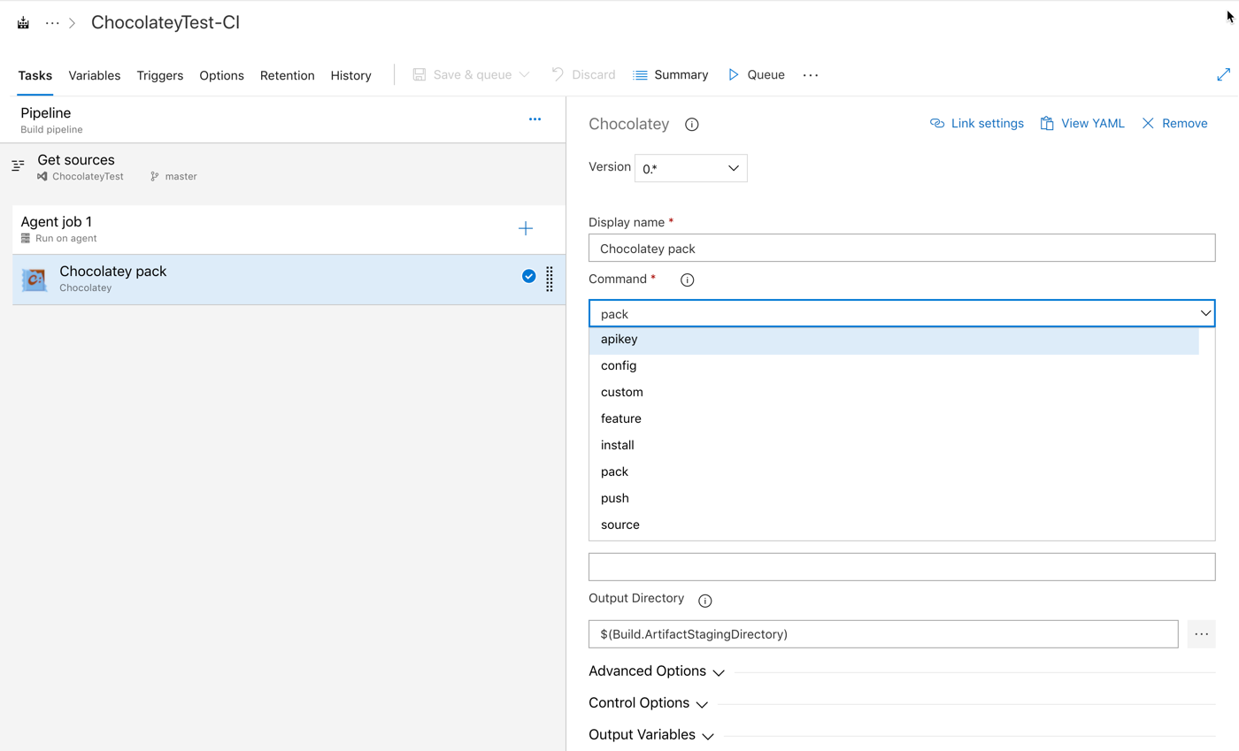Add a task with the plus icon
The height and width of the screenshot is (751, 1239).
click(526, 229)
